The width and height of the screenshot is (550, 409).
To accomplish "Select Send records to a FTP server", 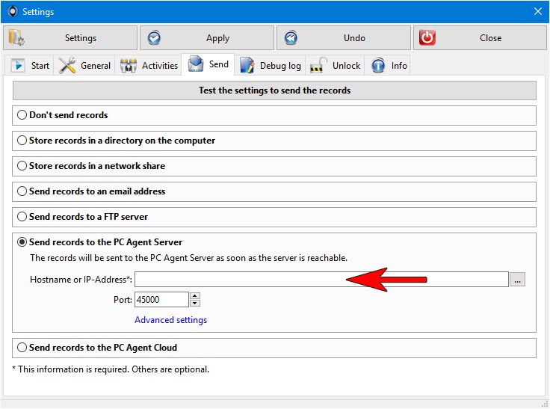I will point(22,217).
